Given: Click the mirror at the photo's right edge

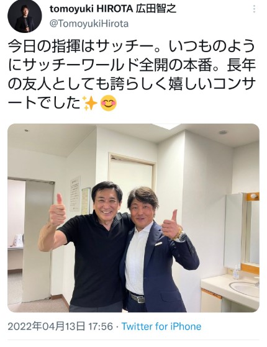Looking at the screenshot, I should (252, 232).
